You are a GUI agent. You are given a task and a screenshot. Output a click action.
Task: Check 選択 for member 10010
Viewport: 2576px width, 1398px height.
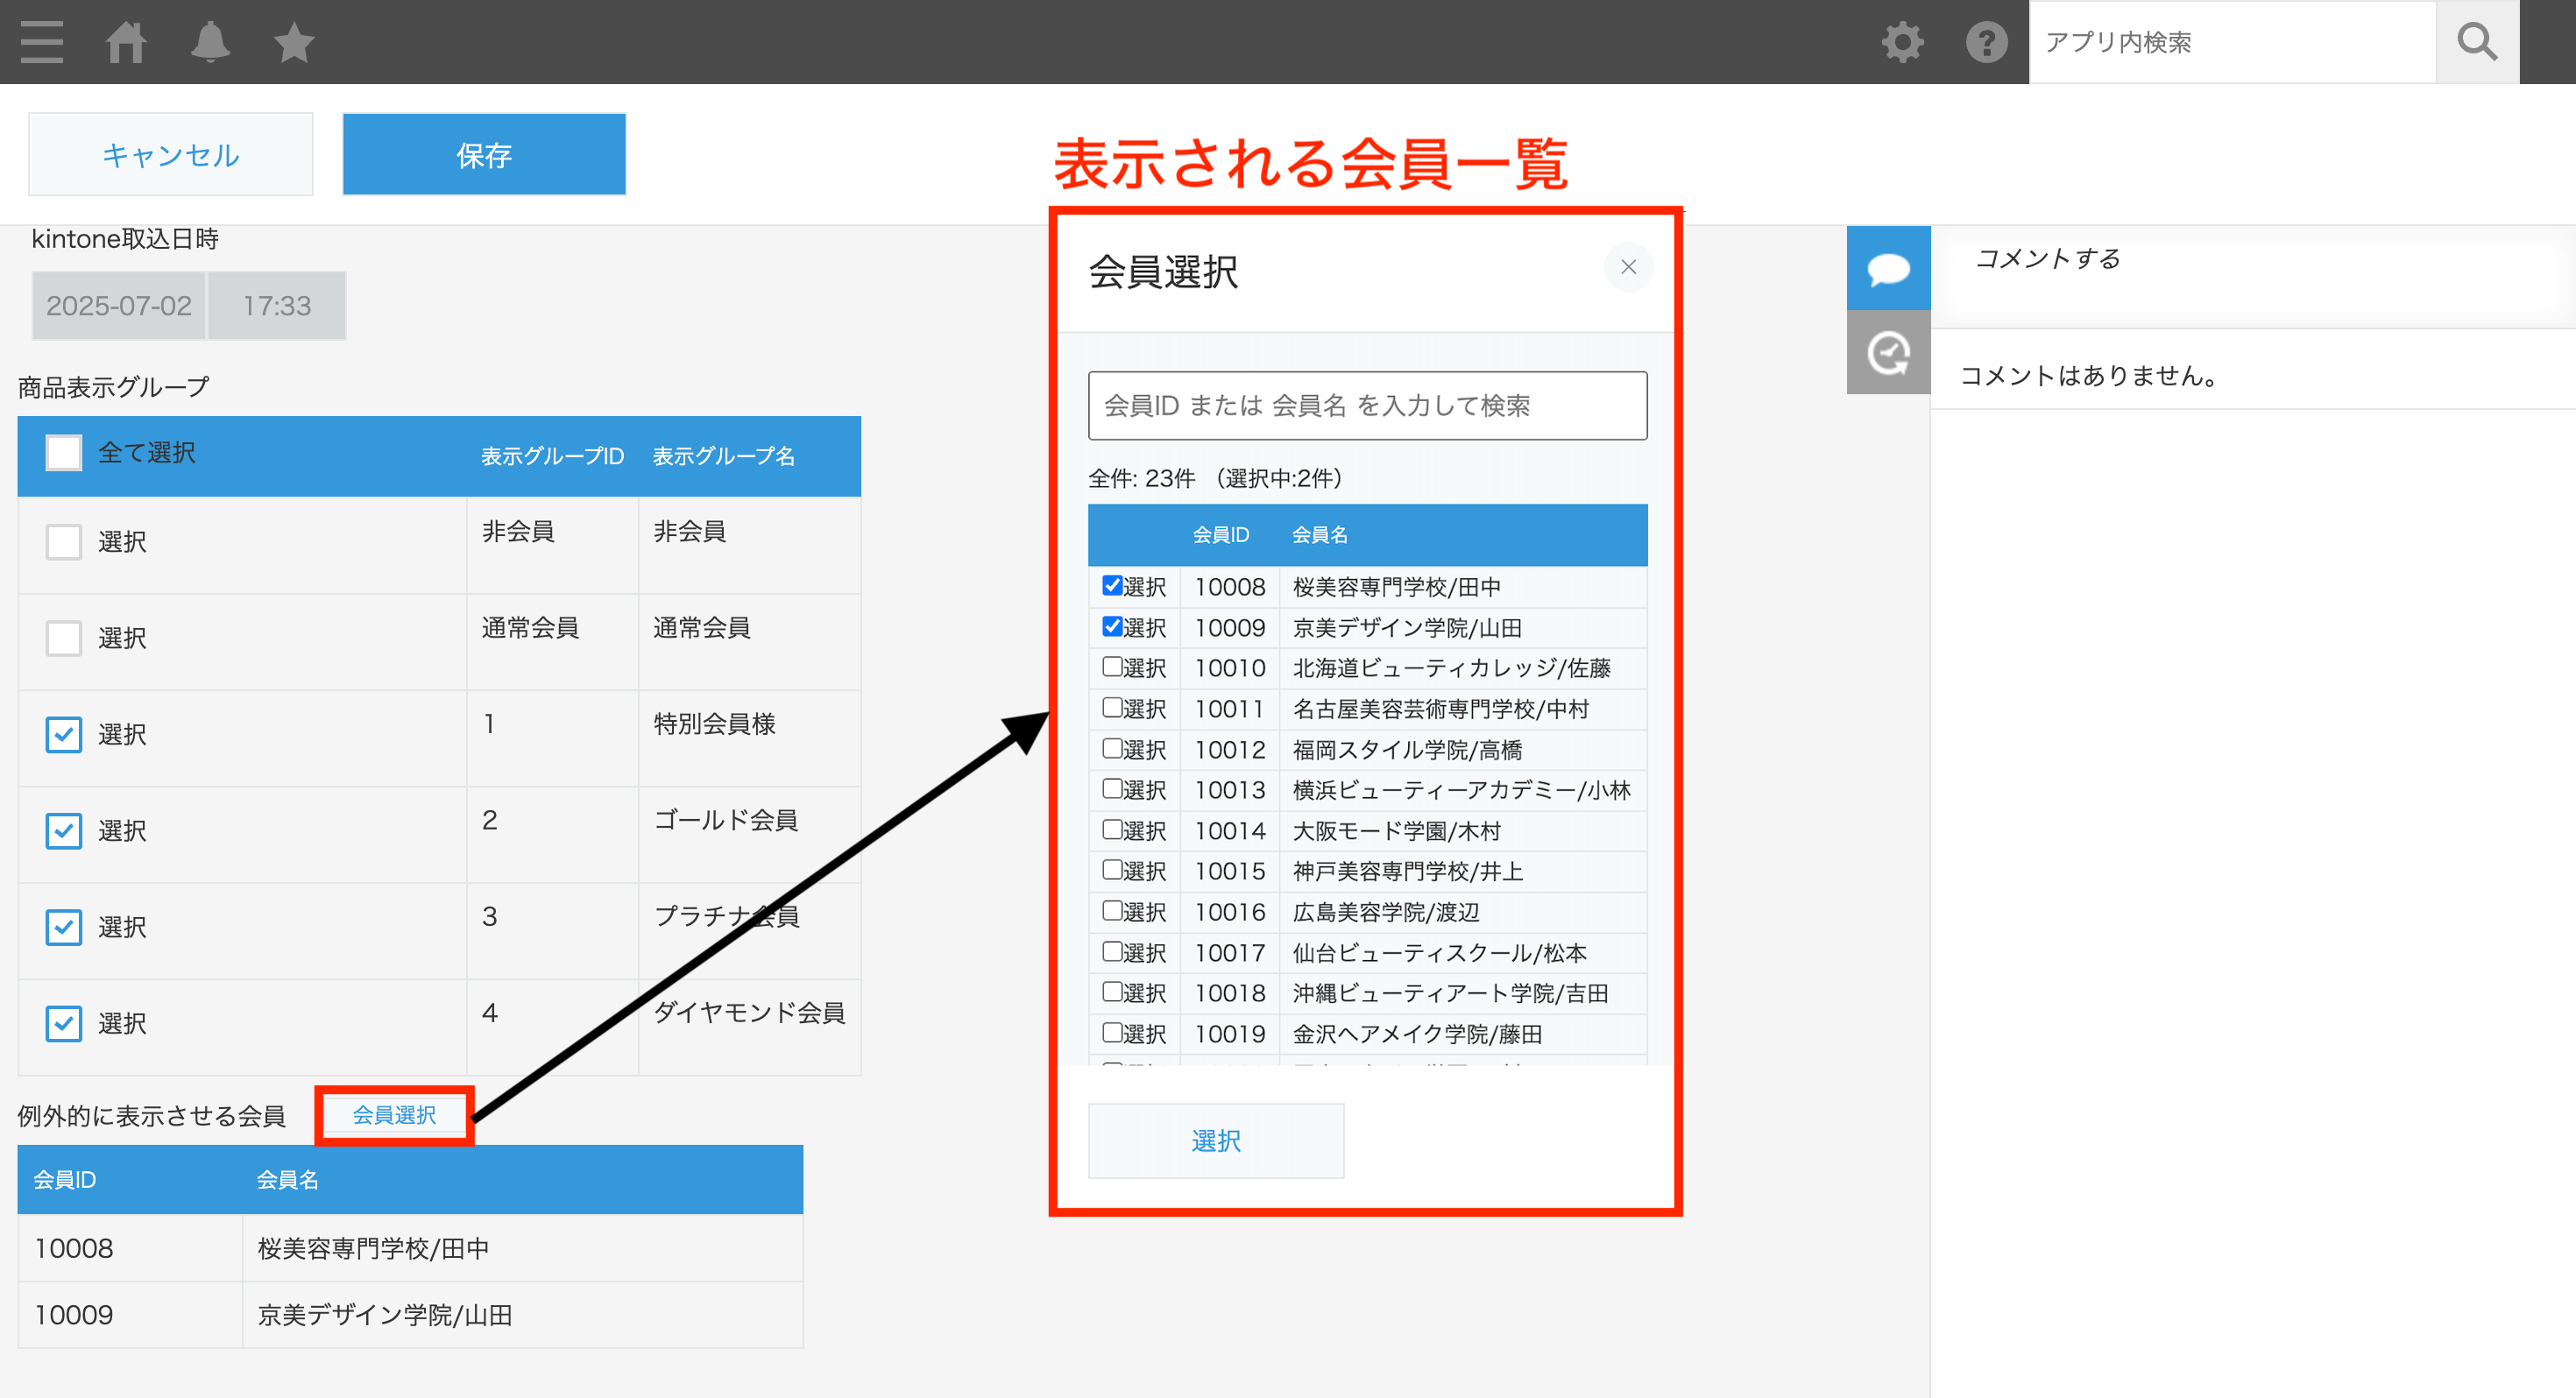click(x=1112, y=668)
